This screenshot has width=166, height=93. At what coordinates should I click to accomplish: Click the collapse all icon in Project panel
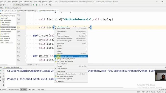[9, 11]
